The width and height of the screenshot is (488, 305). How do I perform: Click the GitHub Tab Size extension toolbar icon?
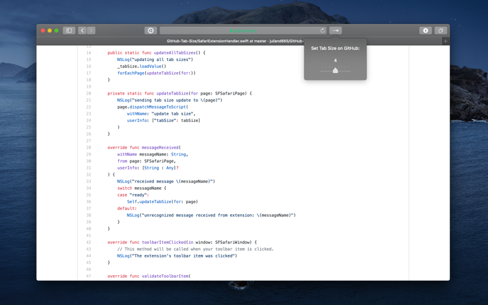coord(335,30)
